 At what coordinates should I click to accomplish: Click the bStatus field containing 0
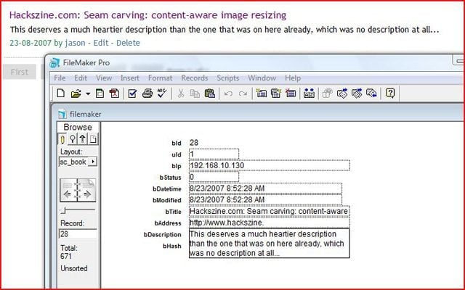coord(214,177)
